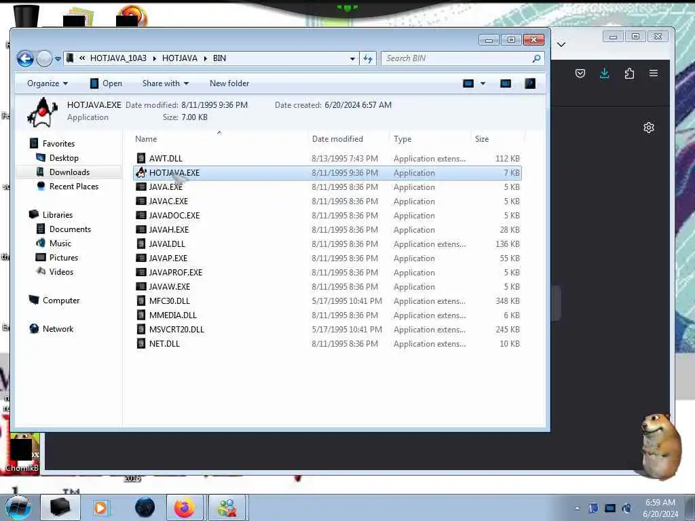695x521 pixels.
Task: Select the JAVAPROF.EXE file icon
Action: pos(141,272)
